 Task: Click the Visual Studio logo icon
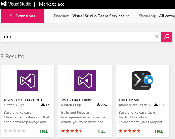click(4, 4)
